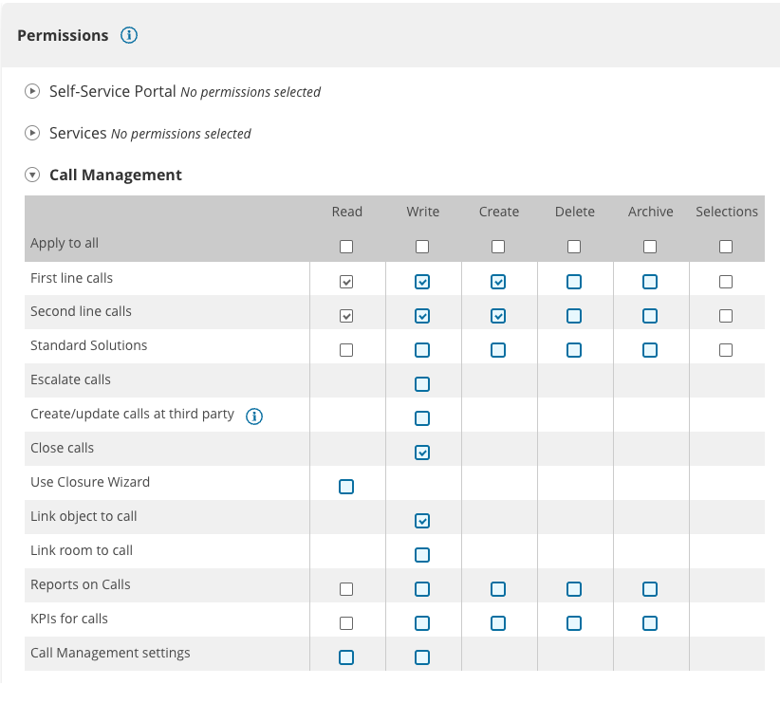Enable Write for Link room to call
Viewport: 780px width, 703px height.
[422, 555]
